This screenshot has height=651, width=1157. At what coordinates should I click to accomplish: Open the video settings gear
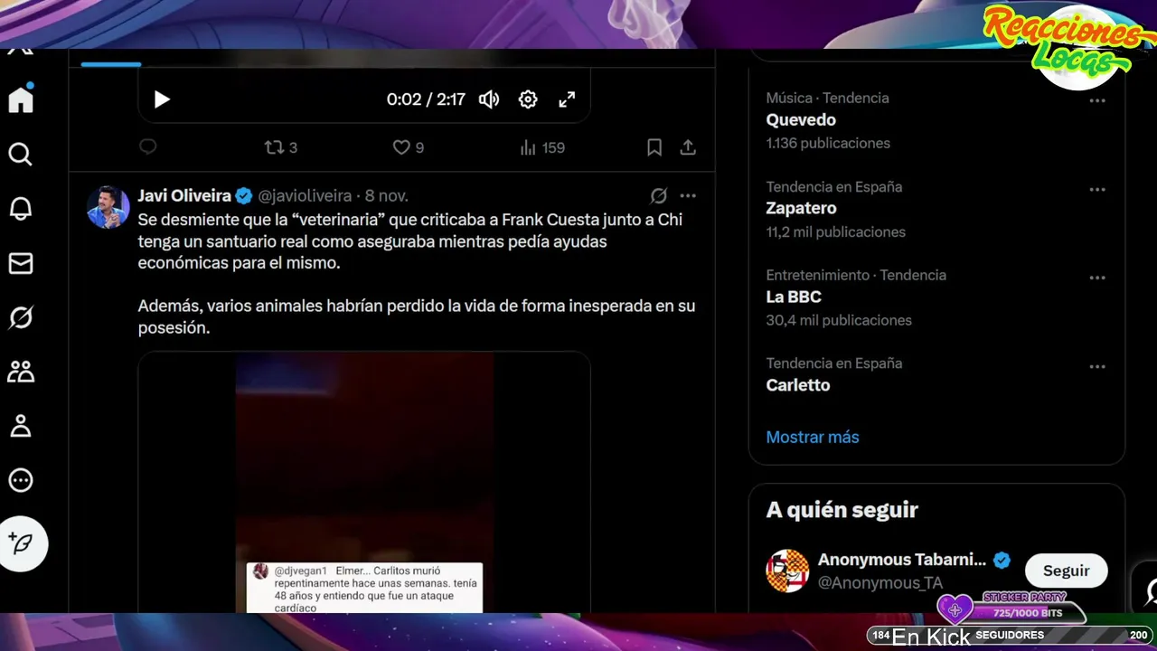click(528, 99)
